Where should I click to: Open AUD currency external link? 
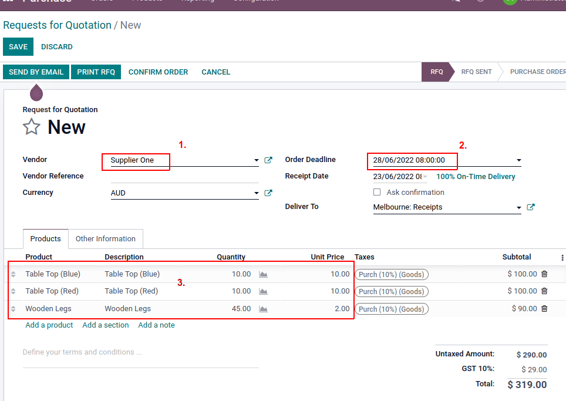(268, 193)
